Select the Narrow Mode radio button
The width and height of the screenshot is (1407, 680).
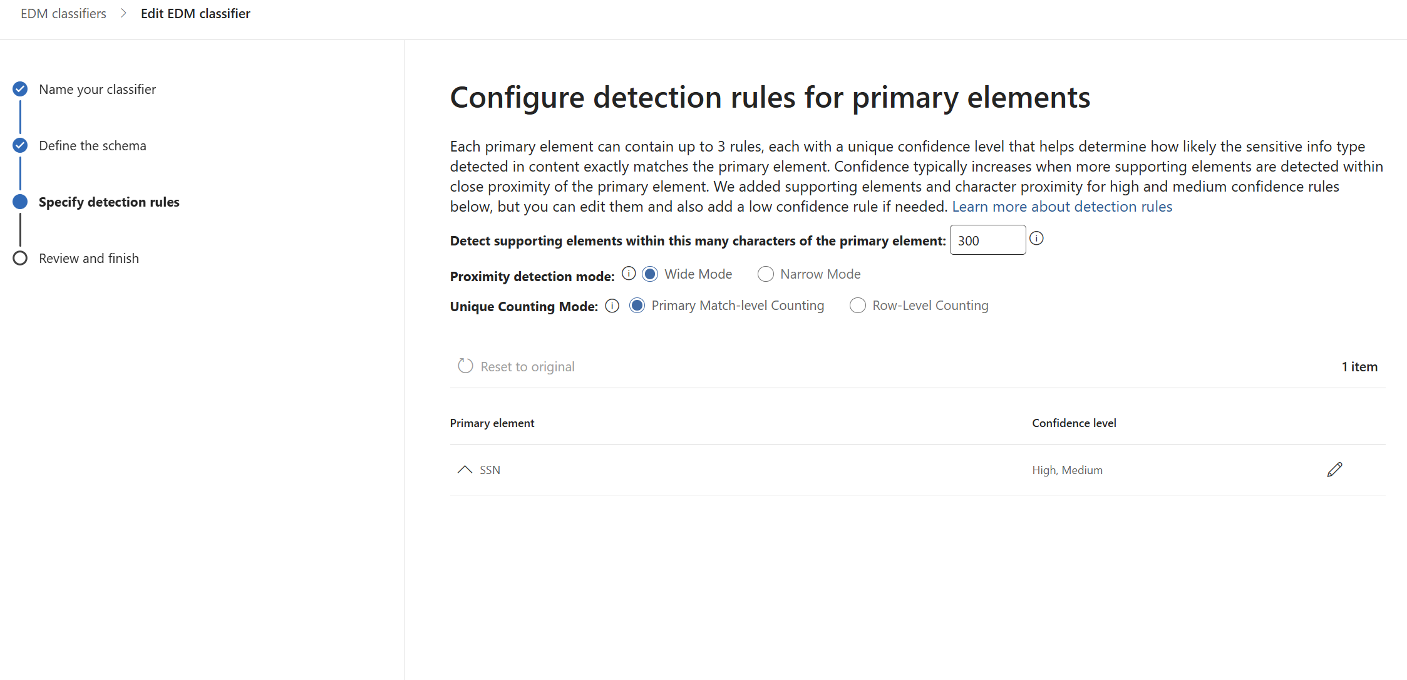click(x=765, y=274)
